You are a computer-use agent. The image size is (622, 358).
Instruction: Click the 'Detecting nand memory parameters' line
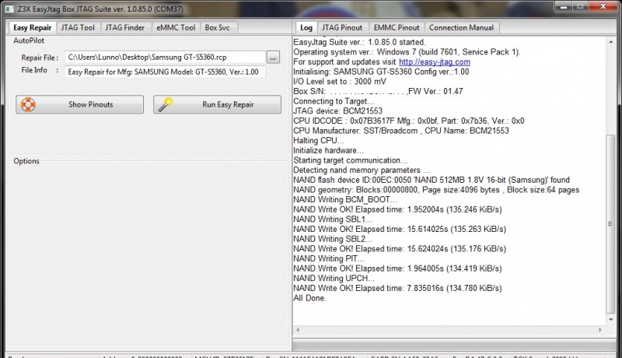pyautogui.click(x=362, y=170)
